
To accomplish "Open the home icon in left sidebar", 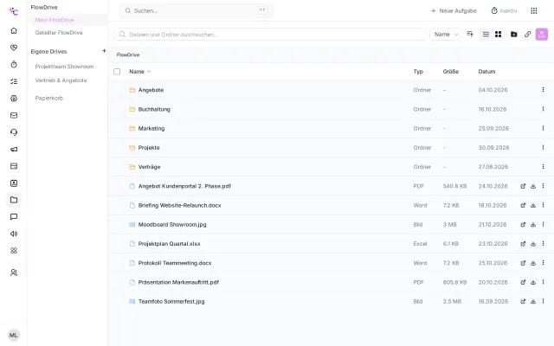I will 14,31.
